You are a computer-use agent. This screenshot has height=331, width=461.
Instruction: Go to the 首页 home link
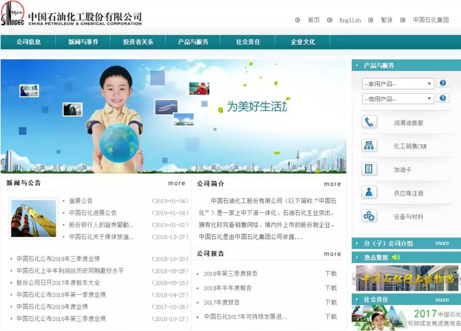[x=313, y=20]
